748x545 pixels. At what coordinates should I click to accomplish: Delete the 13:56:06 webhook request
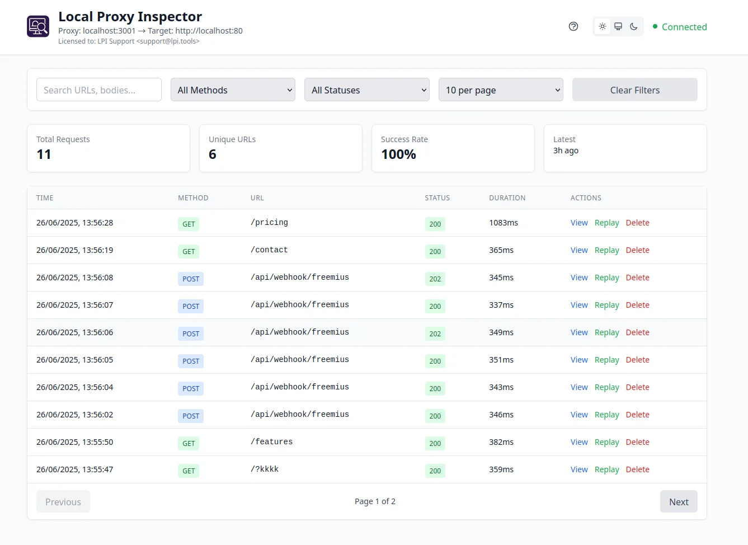point(637,332)
